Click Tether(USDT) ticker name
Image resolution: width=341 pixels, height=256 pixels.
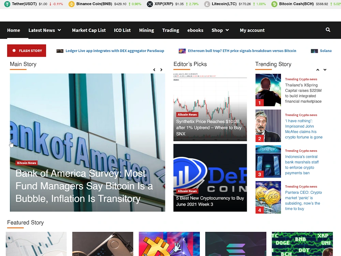point(24,4)
